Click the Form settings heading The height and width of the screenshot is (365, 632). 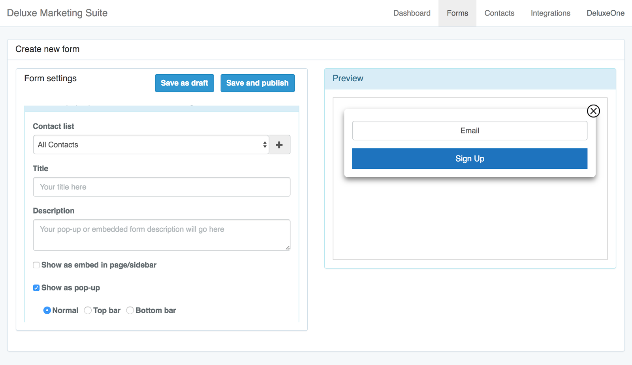(51, 79)
